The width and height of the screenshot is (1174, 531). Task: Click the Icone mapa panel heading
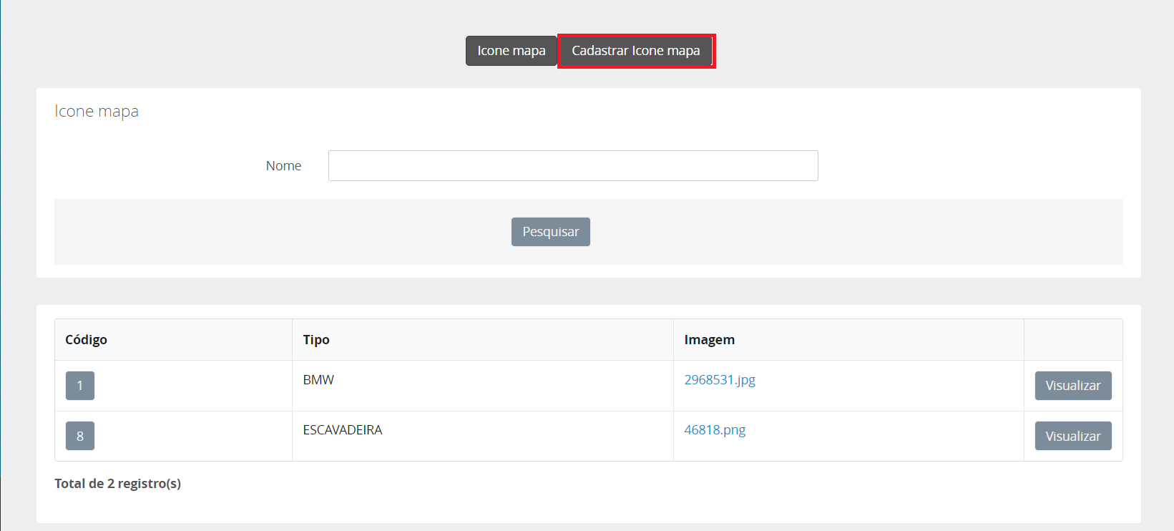click(97, 112)
